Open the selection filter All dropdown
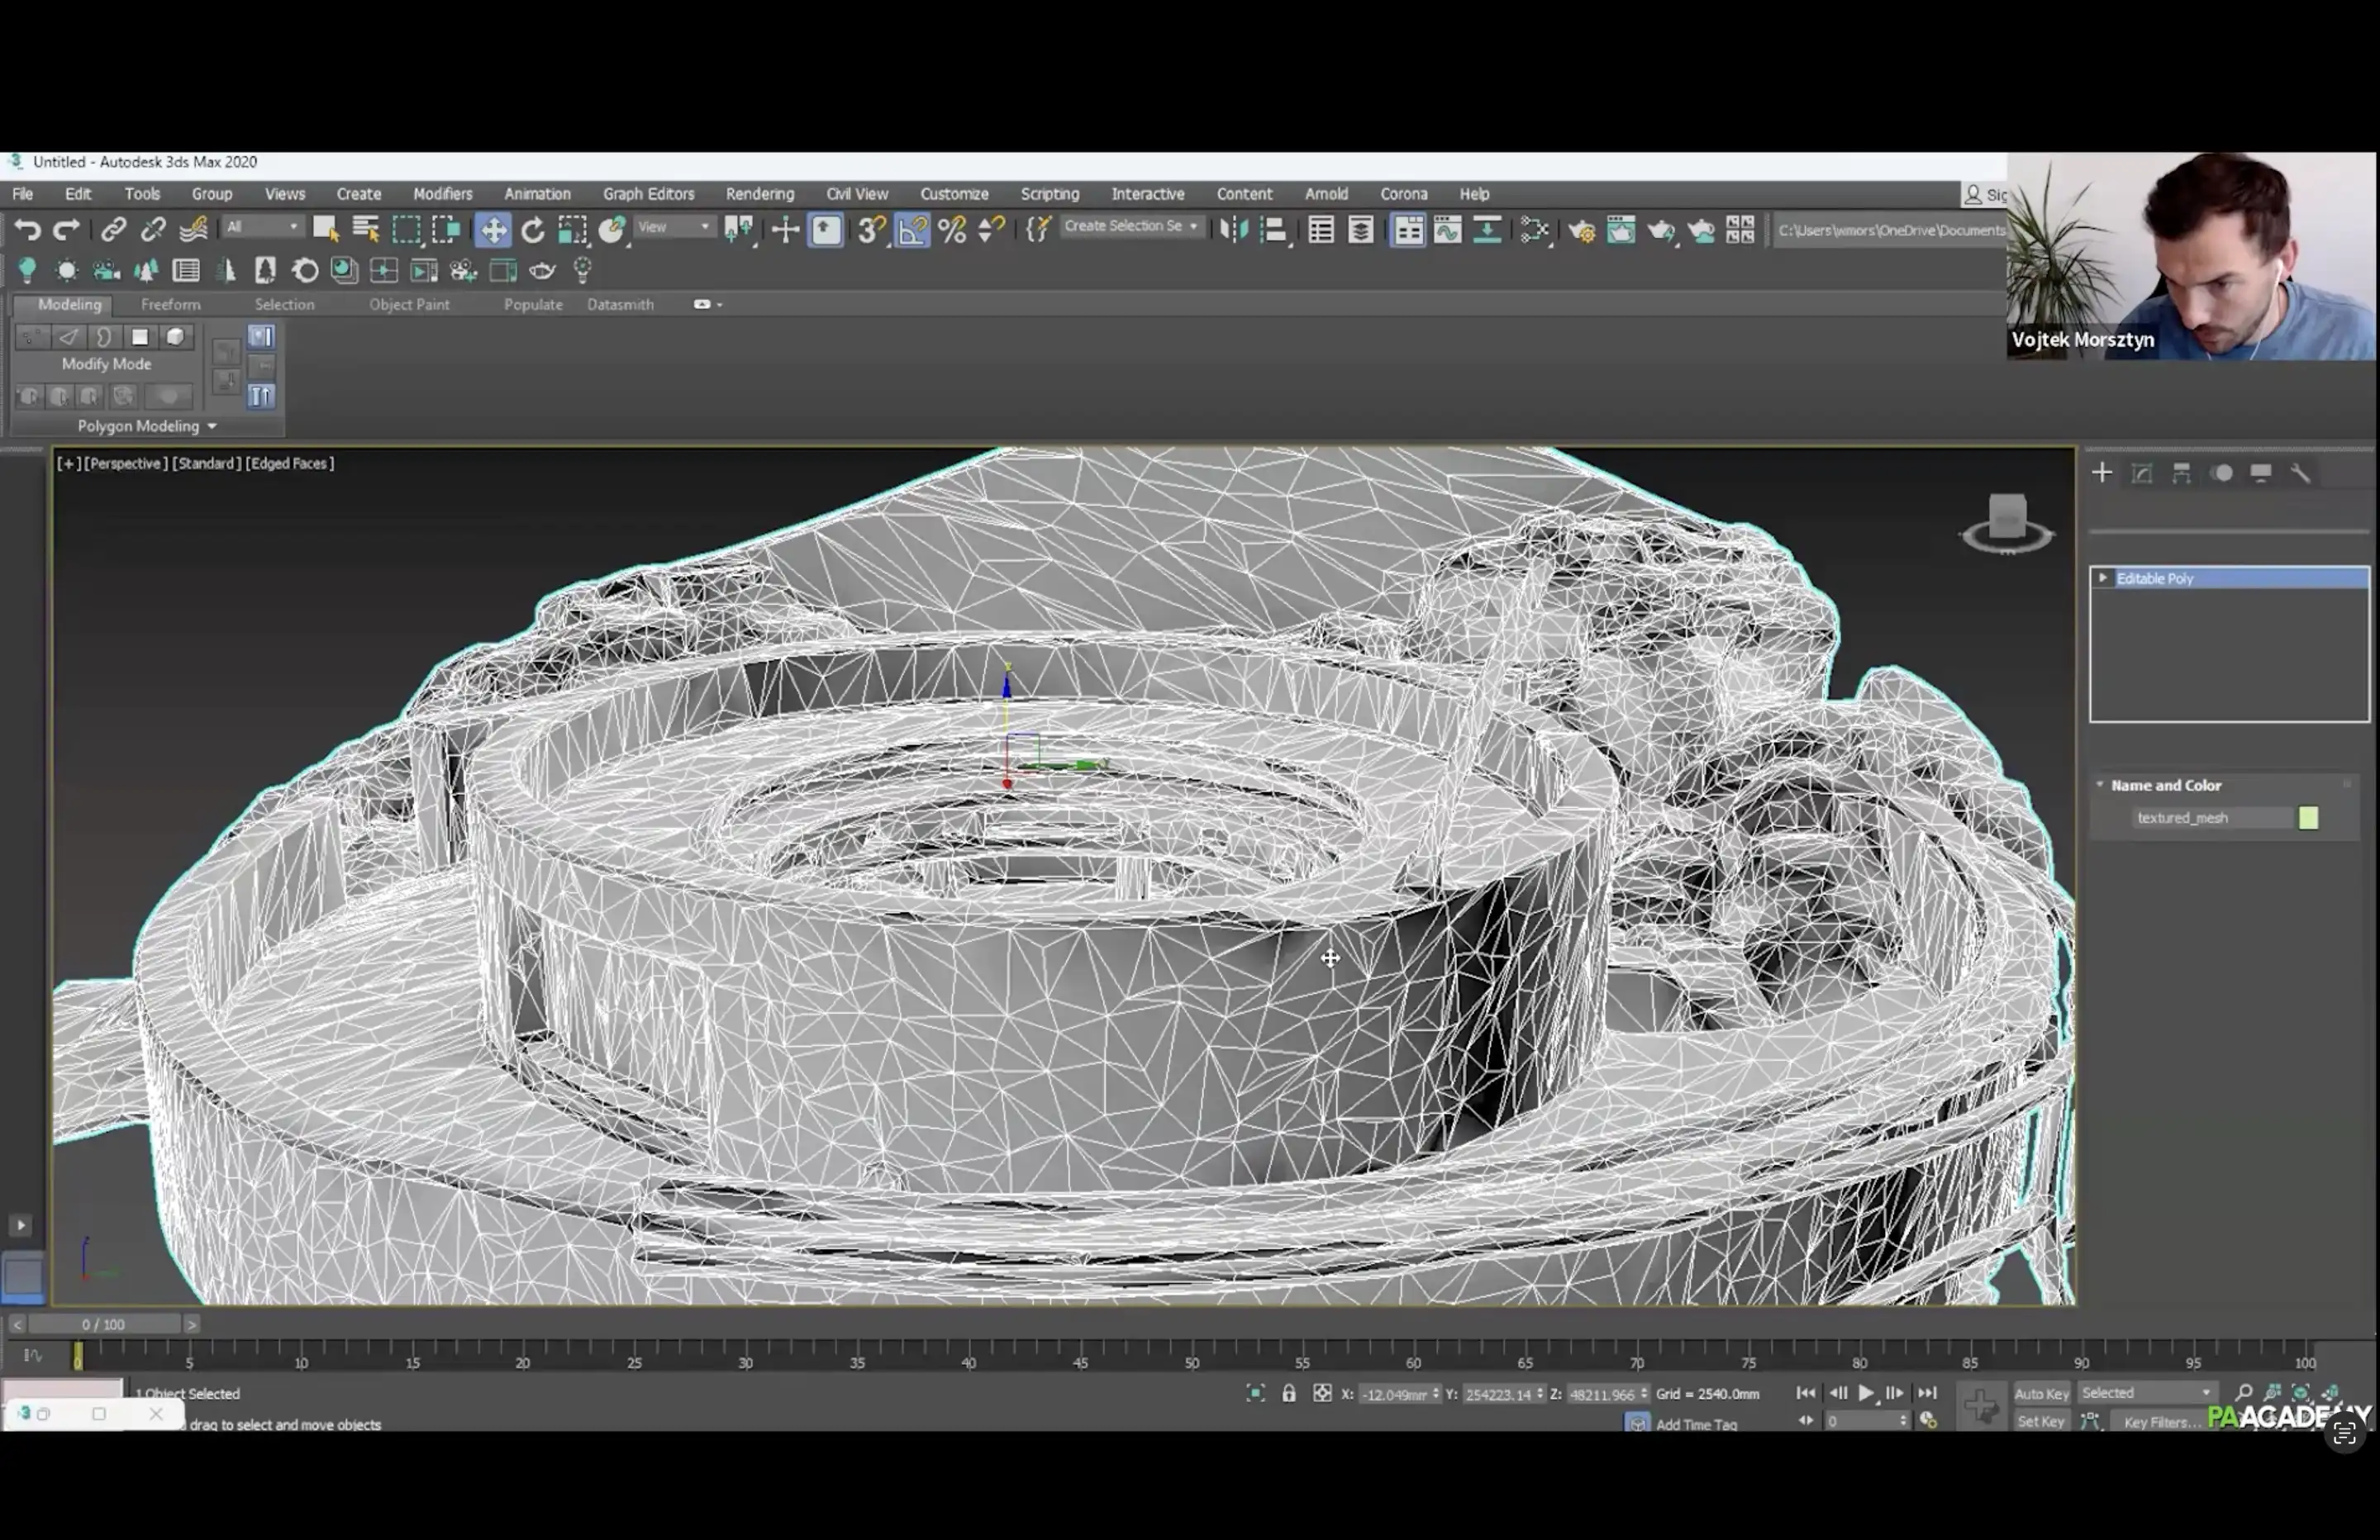 (261, 227)
